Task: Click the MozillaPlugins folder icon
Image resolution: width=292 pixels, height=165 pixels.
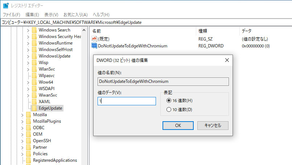Action: [29, 121]
